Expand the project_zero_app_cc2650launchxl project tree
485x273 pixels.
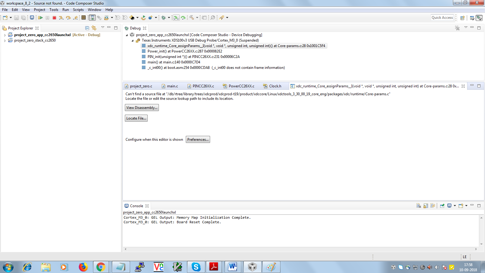tap(5, 35)
